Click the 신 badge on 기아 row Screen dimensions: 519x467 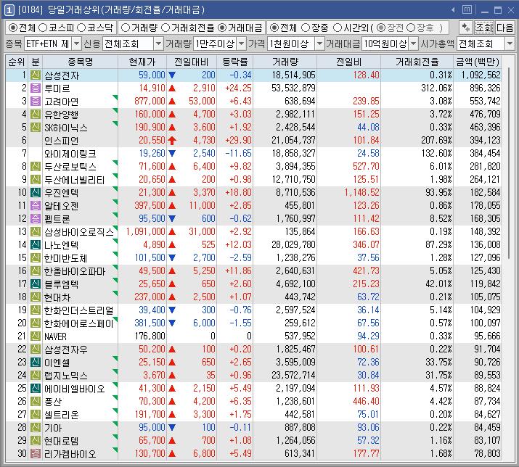35,427
